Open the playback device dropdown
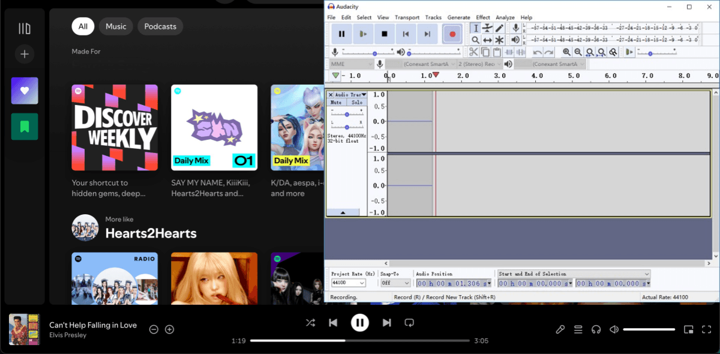 tap(550, 64)
